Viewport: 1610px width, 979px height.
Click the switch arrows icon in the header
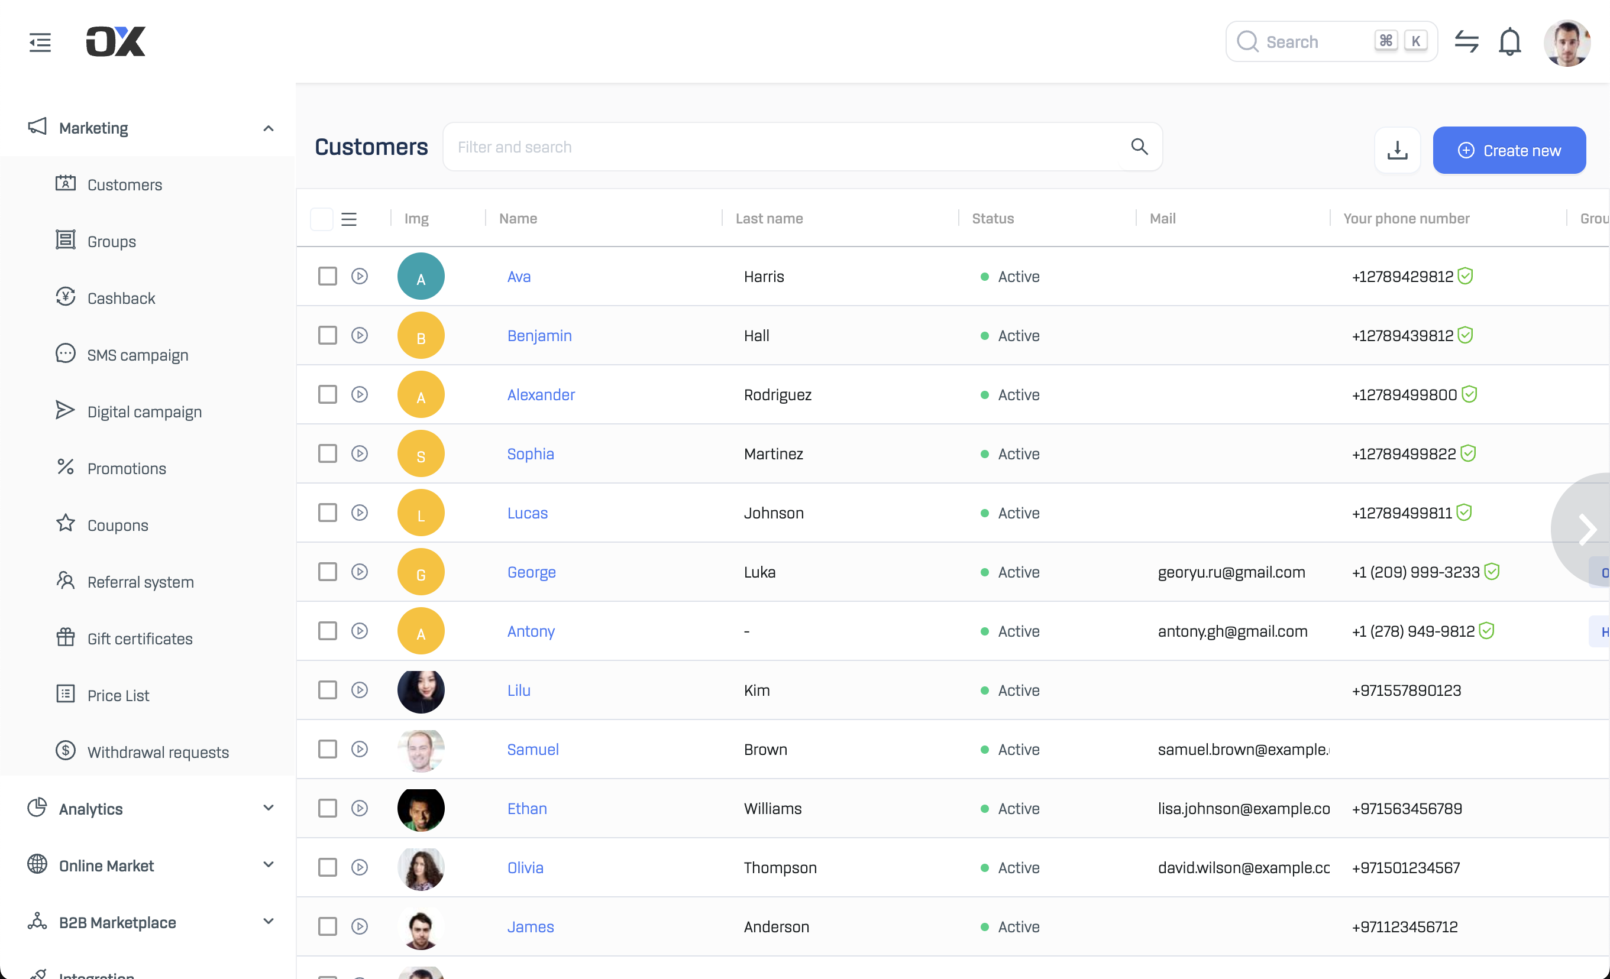point(1466,42)
